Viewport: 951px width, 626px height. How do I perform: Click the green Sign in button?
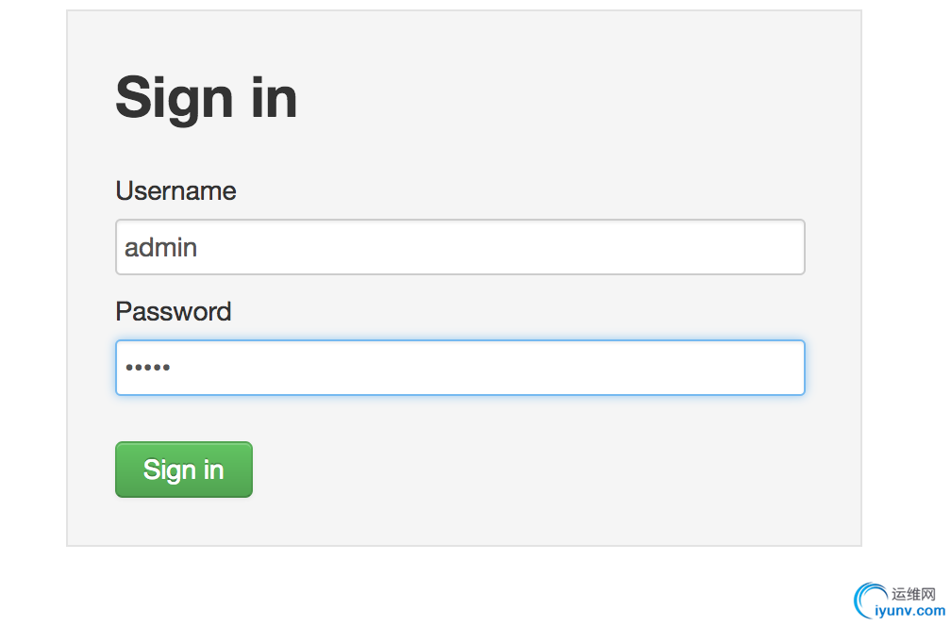[184, 469]
